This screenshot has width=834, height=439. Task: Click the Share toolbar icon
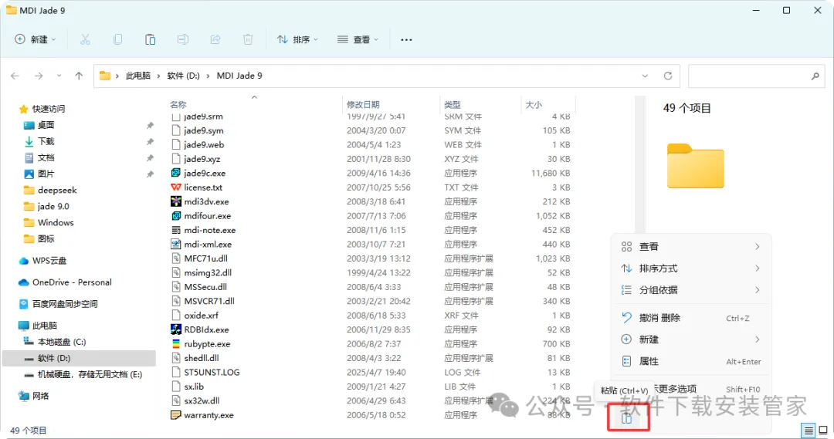pyautogui.click(x=215, y=39)
